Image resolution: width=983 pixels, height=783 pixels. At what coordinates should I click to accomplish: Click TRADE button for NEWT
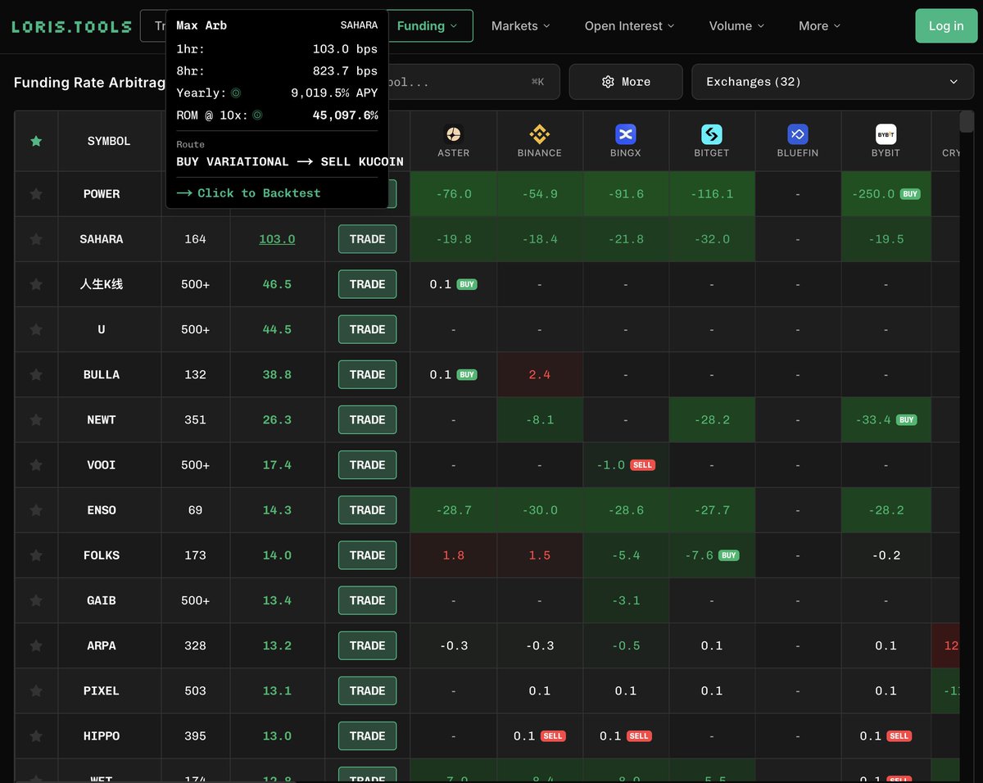coord(367,419)
